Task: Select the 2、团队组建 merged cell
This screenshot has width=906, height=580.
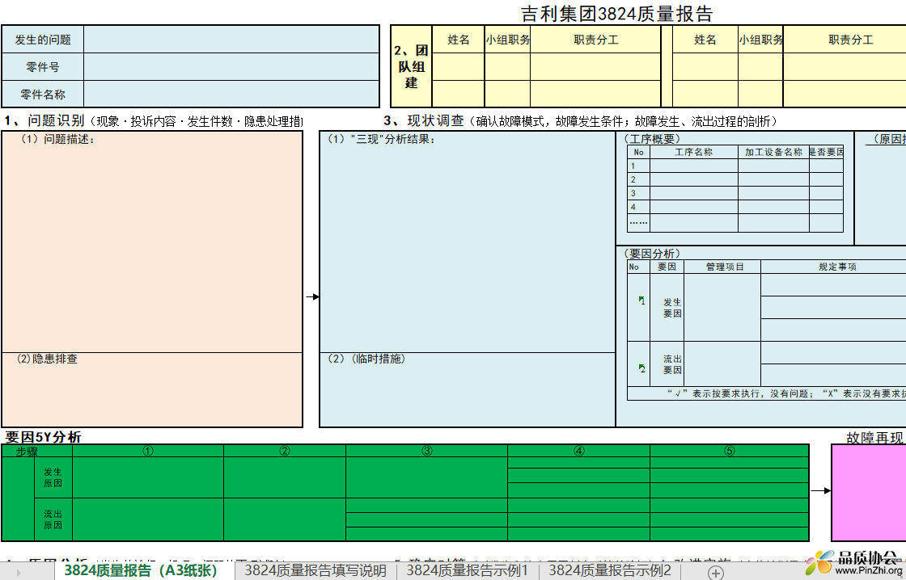Action: 412,66
